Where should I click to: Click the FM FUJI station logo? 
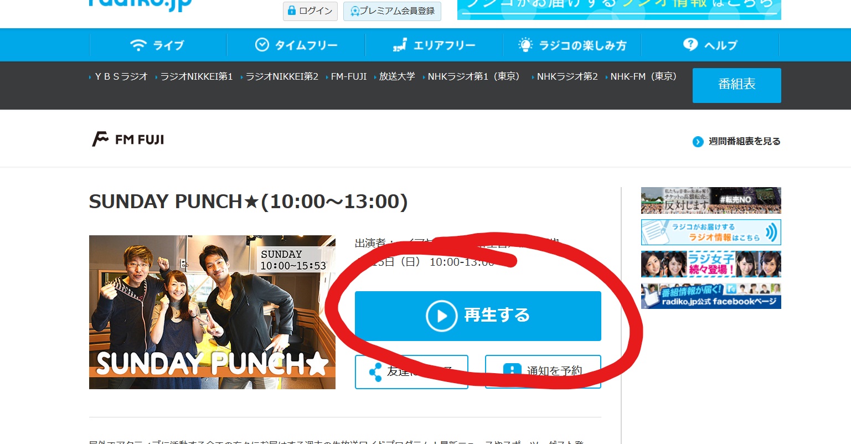pos(128,139)
